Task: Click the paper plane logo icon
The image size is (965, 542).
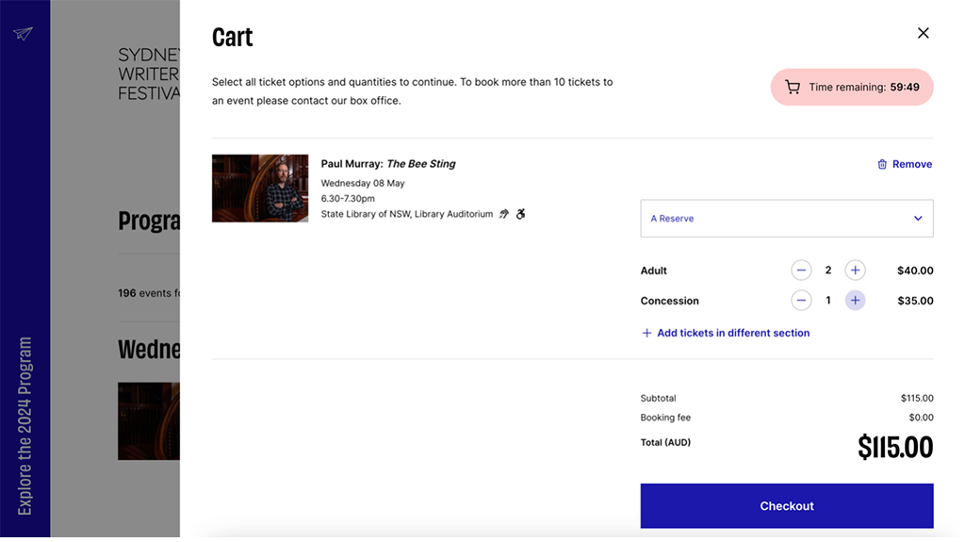Action: tap(24, 34)
